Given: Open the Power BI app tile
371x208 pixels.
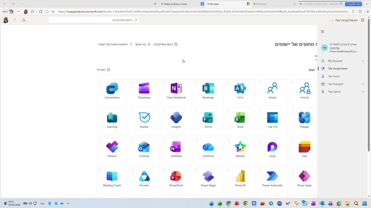Looking at the screenshot, I should pos(240,181).
